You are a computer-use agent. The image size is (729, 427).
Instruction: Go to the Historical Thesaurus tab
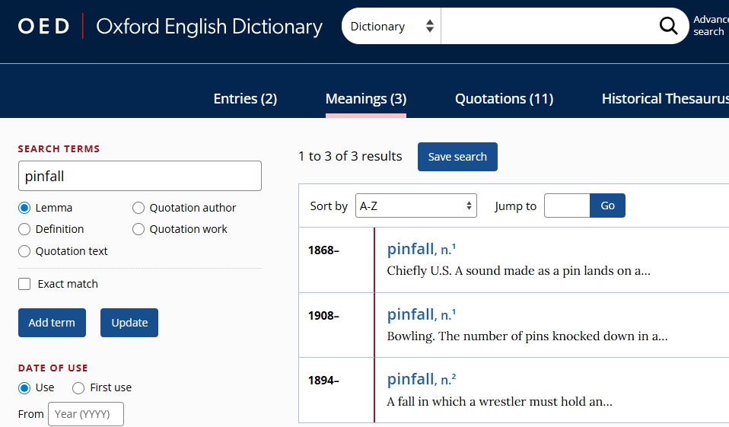coord(665,99)
